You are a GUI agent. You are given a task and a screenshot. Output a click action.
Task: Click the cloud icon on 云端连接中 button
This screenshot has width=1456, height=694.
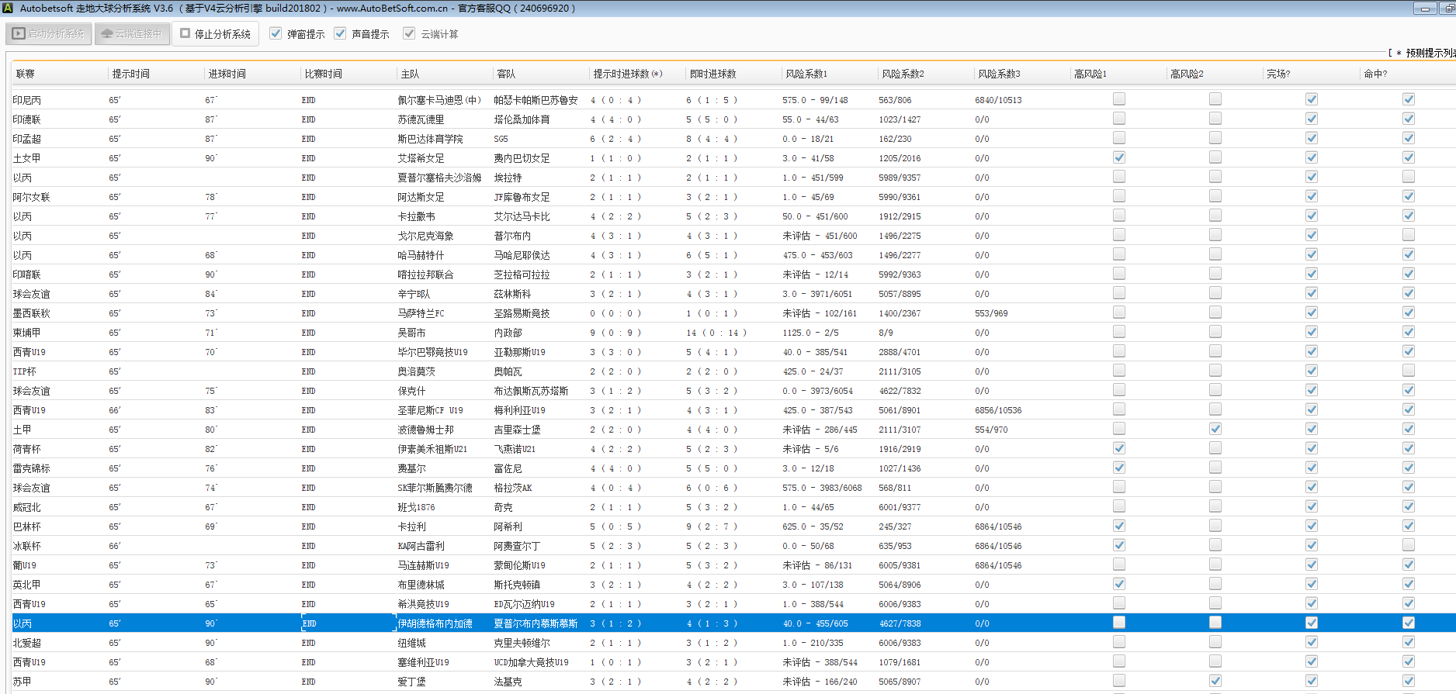tap(107, 34)
